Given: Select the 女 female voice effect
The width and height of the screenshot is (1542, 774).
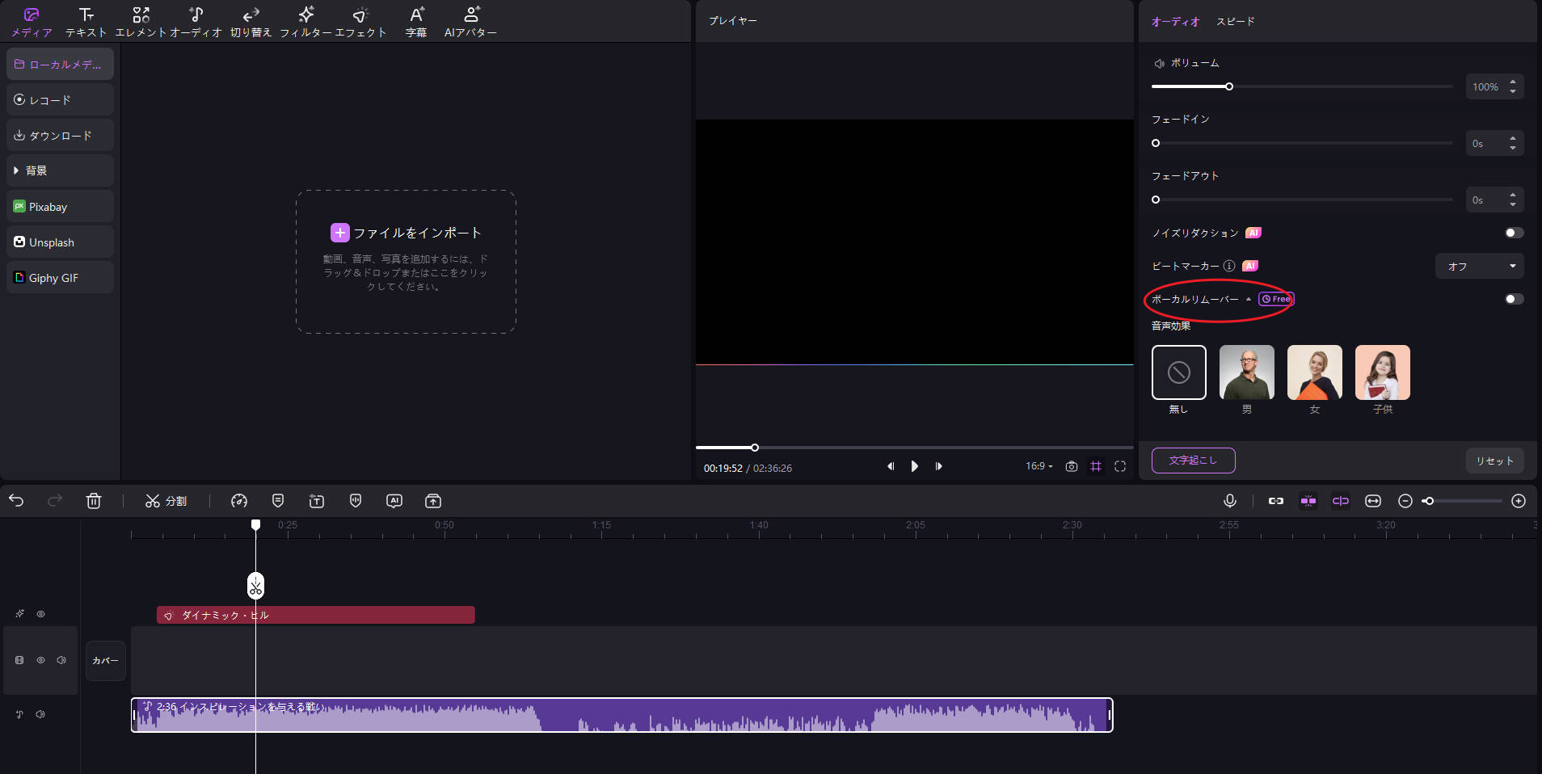Looking at the screenshot, I should (x=1315, y=372).
